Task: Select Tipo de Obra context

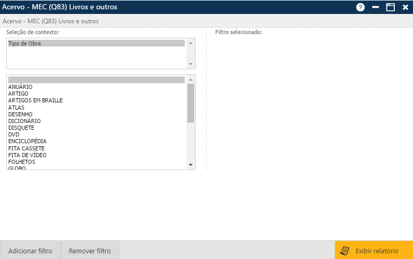Action: (x=96, y=43)
